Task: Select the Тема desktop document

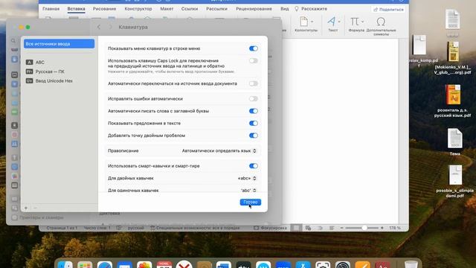Action: pyautogui.click(x=454, y=142)
